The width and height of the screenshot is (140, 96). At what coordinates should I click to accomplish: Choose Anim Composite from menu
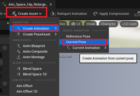[x=34, y=52]
